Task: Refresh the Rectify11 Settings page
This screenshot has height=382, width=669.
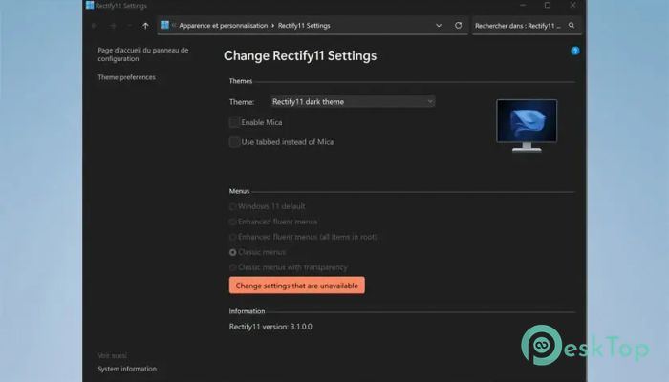Action: pos(458,25)
